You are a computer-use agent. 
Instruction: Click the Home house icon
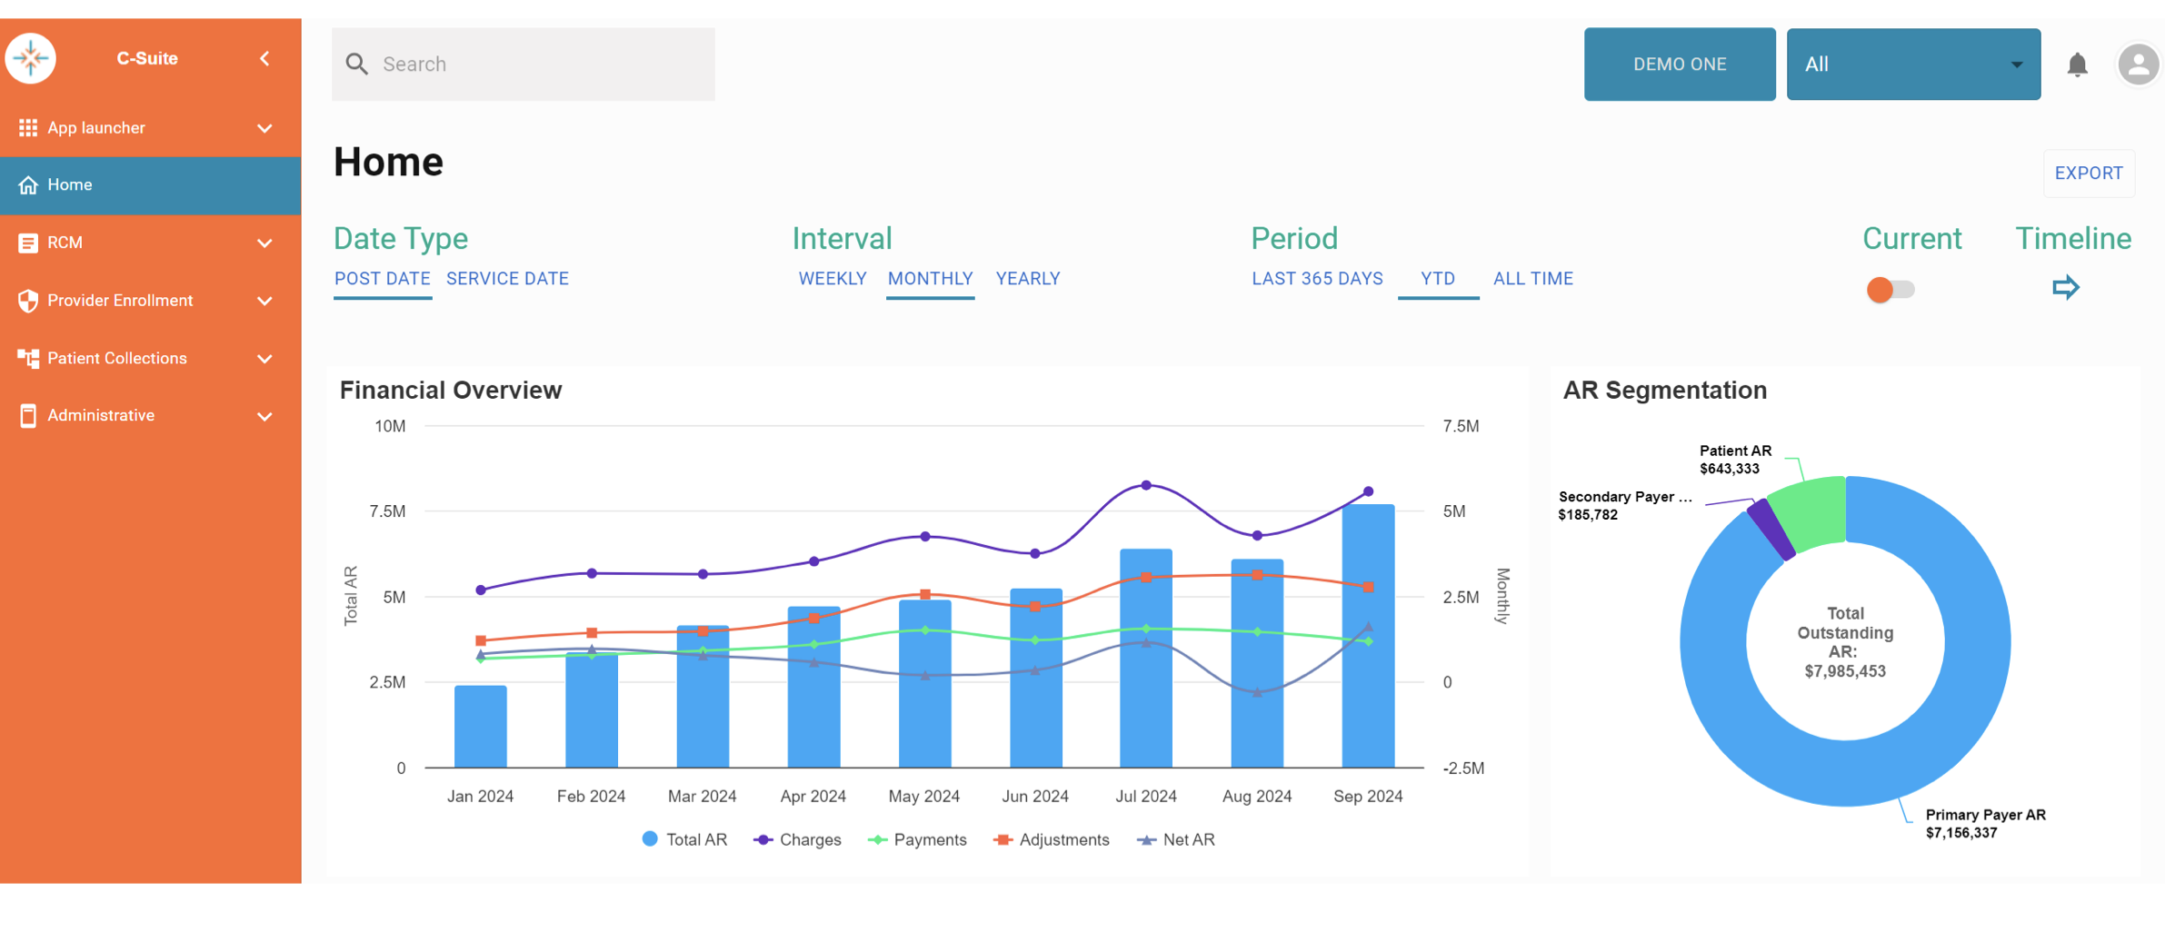pyautogui.click(x=28, y=185)
